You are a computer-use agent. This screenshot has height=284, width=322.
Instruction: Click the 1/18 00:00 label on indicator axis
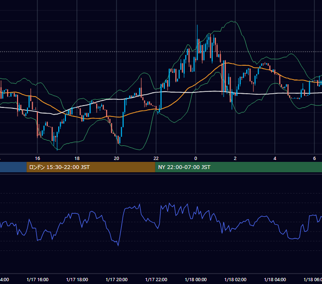point(196,279)
